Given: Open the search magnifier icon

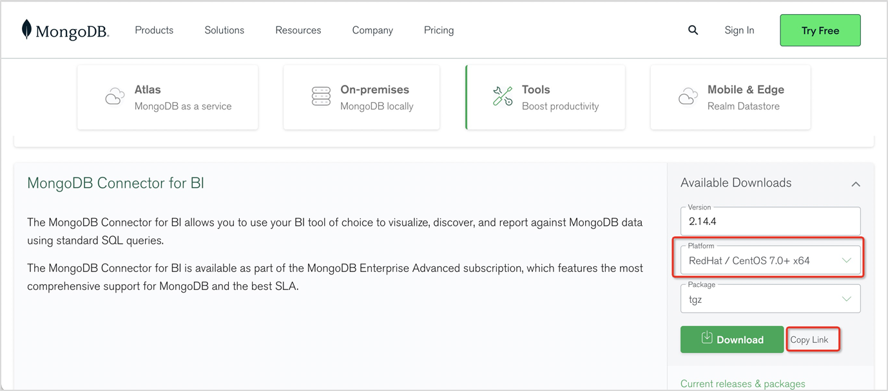Looking at the screenshot, I should coord(693,30).
